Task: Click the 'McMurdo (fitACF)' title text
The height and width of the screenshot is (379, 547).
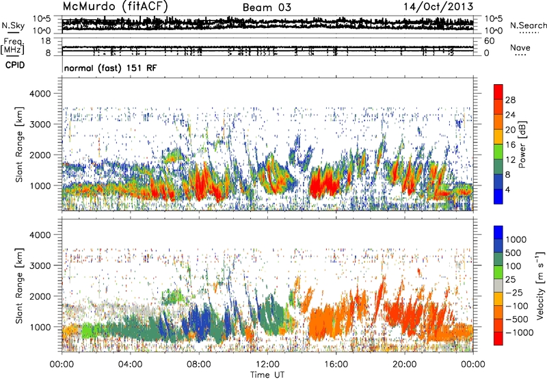Action: (x=115, y=6)
